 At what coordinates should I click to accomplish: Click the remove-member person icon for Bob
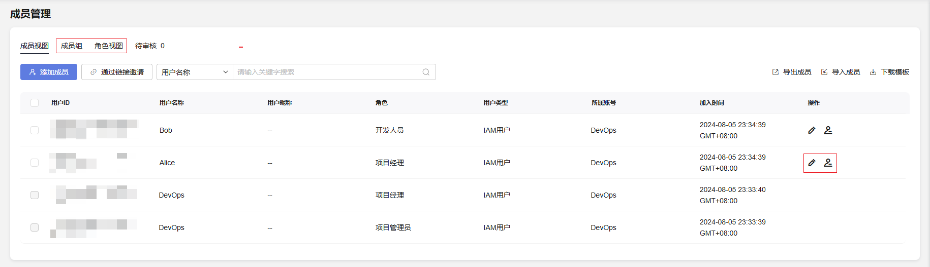(828, 130)
